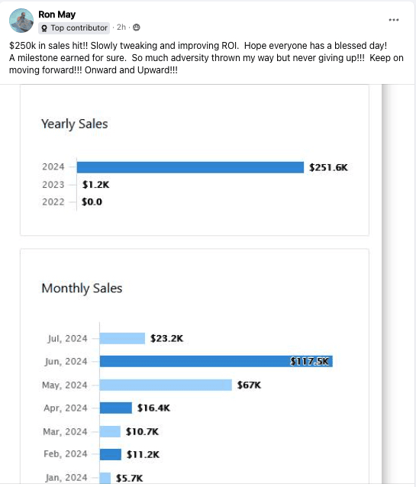Viewport: 416px width, 487px height.
Task: Click the Jun, 2024 $117.5K bar
Action: point(216,361)
